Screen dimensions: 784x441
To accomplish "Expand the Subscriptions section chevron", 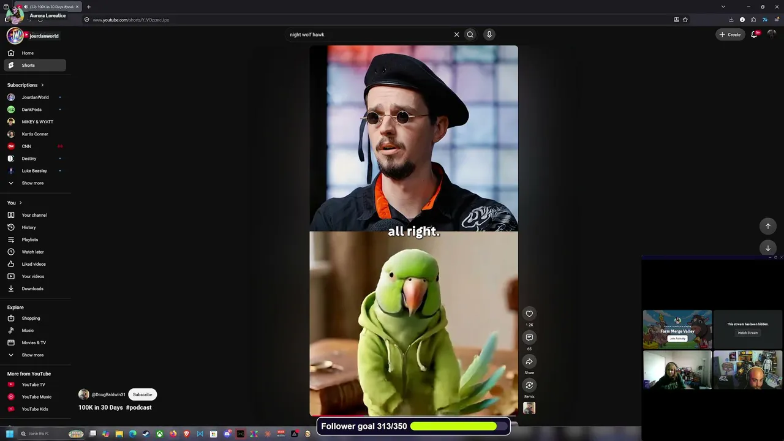I will (42, 85).
